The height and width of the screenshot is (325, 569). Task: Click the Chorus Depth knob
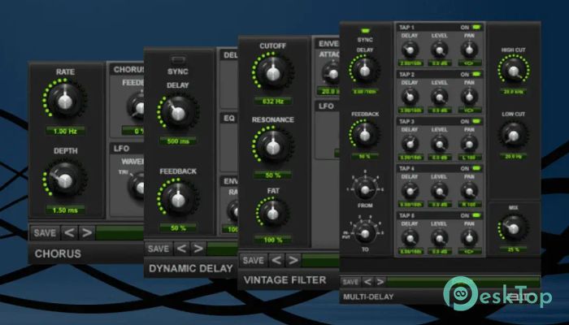click(x=65, y=178)
